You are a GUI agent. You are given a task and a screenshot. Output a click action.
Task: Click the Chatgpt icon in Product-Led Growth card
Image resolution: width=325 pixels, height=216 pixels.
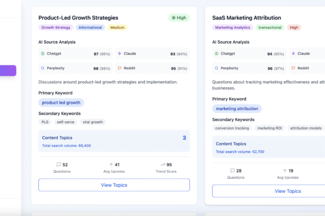click(43, 53)
